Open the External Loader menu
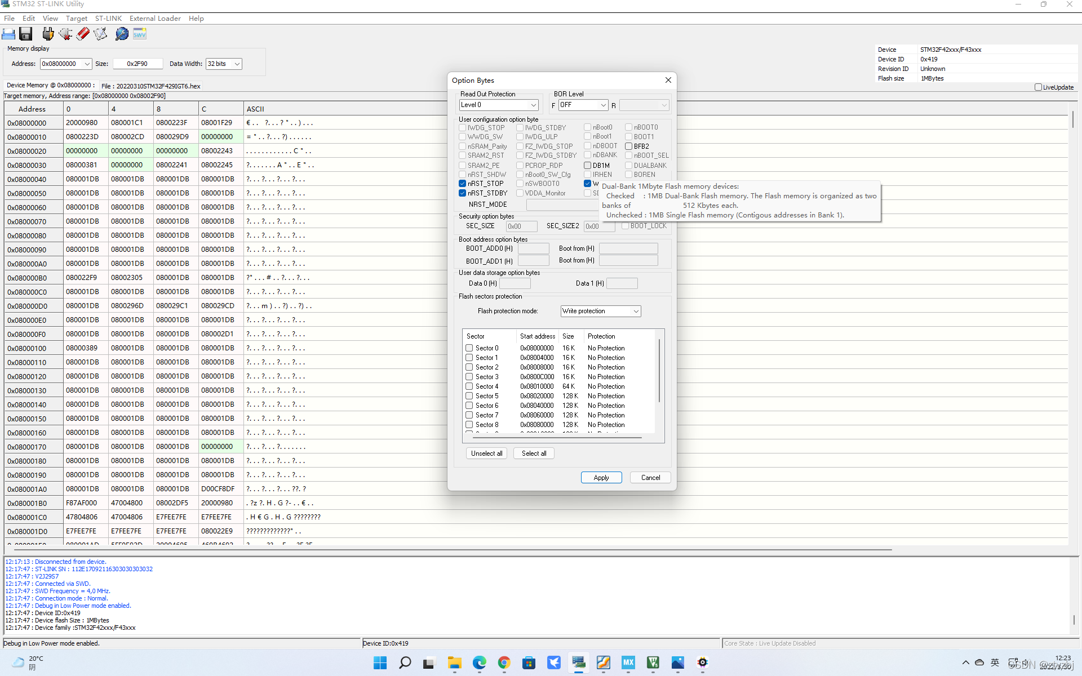Screen dimensions: 1082x676 [155, 18]
